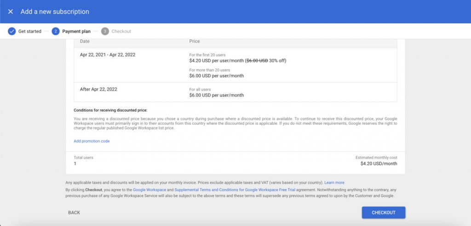Open the Learn more link
The height and width of the screenshot is (226, 471).
coord(334,182)
